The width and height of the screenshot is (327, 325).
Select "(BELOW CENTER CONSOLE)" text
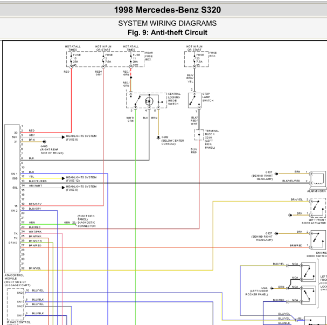173,142
